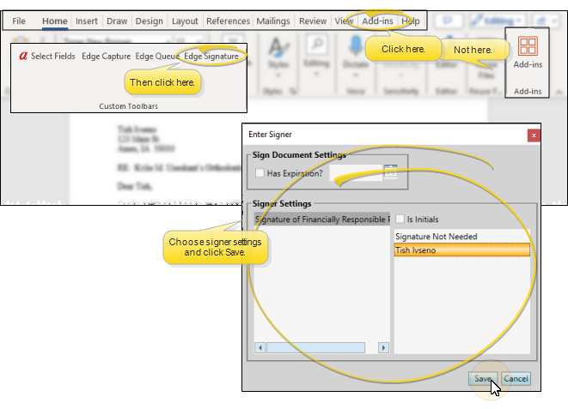Click the Save button
The width and height of the screenshot is (568, 409).
click(x=483, y=378)
